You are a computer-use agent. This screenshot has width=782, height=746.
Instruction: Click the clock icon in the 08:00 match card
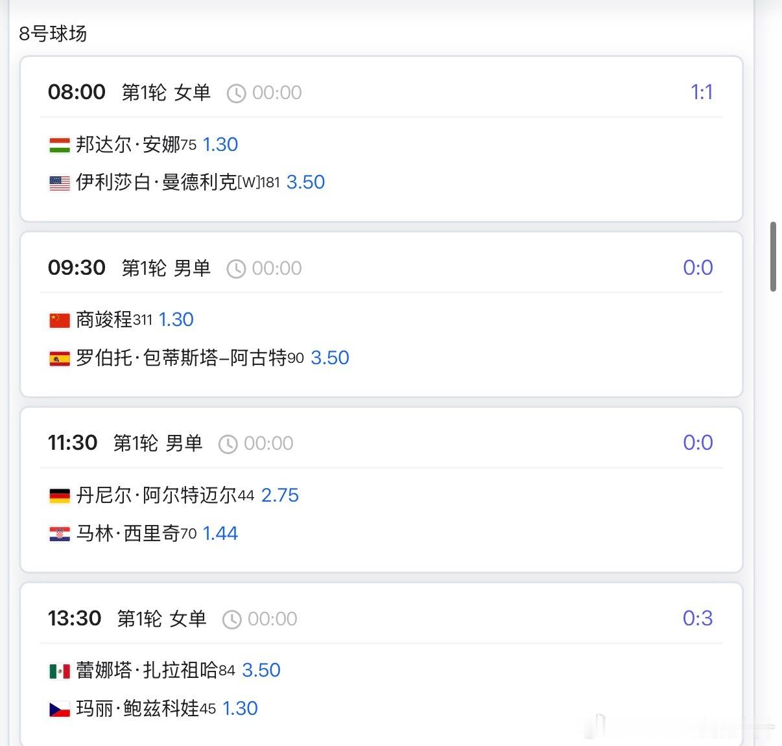pos(235,93)
